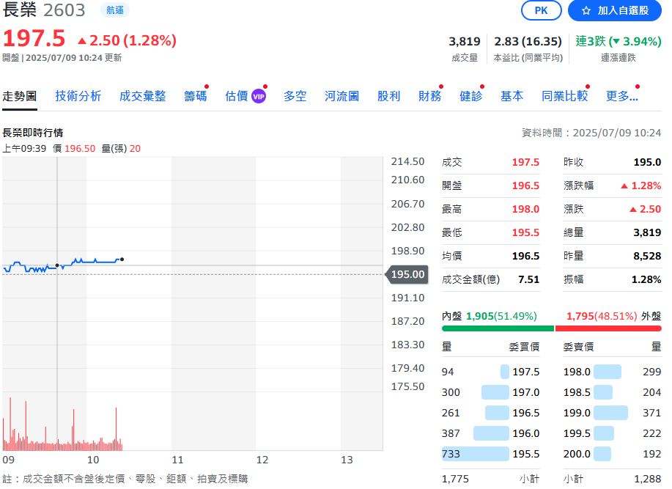Click the 外盤 1,795(48.51%) figure
672x489 pixels.
[x=602, y=316]
